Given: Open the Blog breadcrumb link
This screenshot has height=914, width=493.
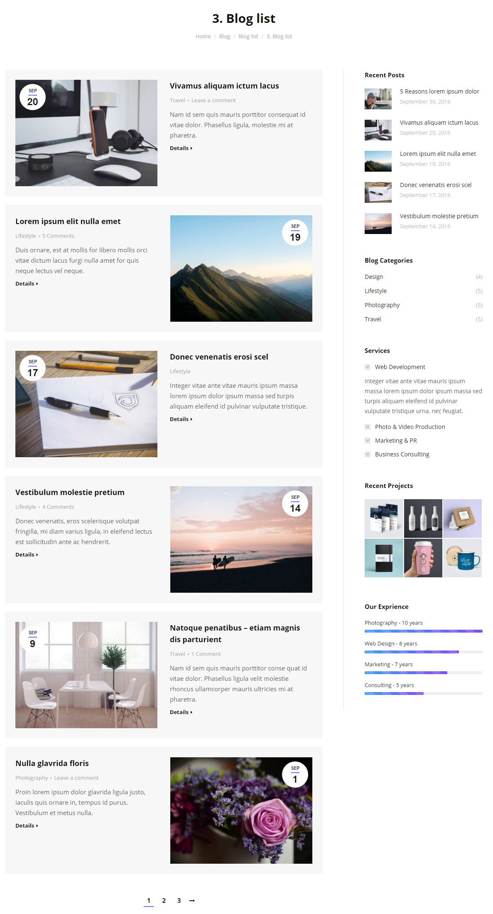Looking at the screenshot, I should tap(224, 37).
